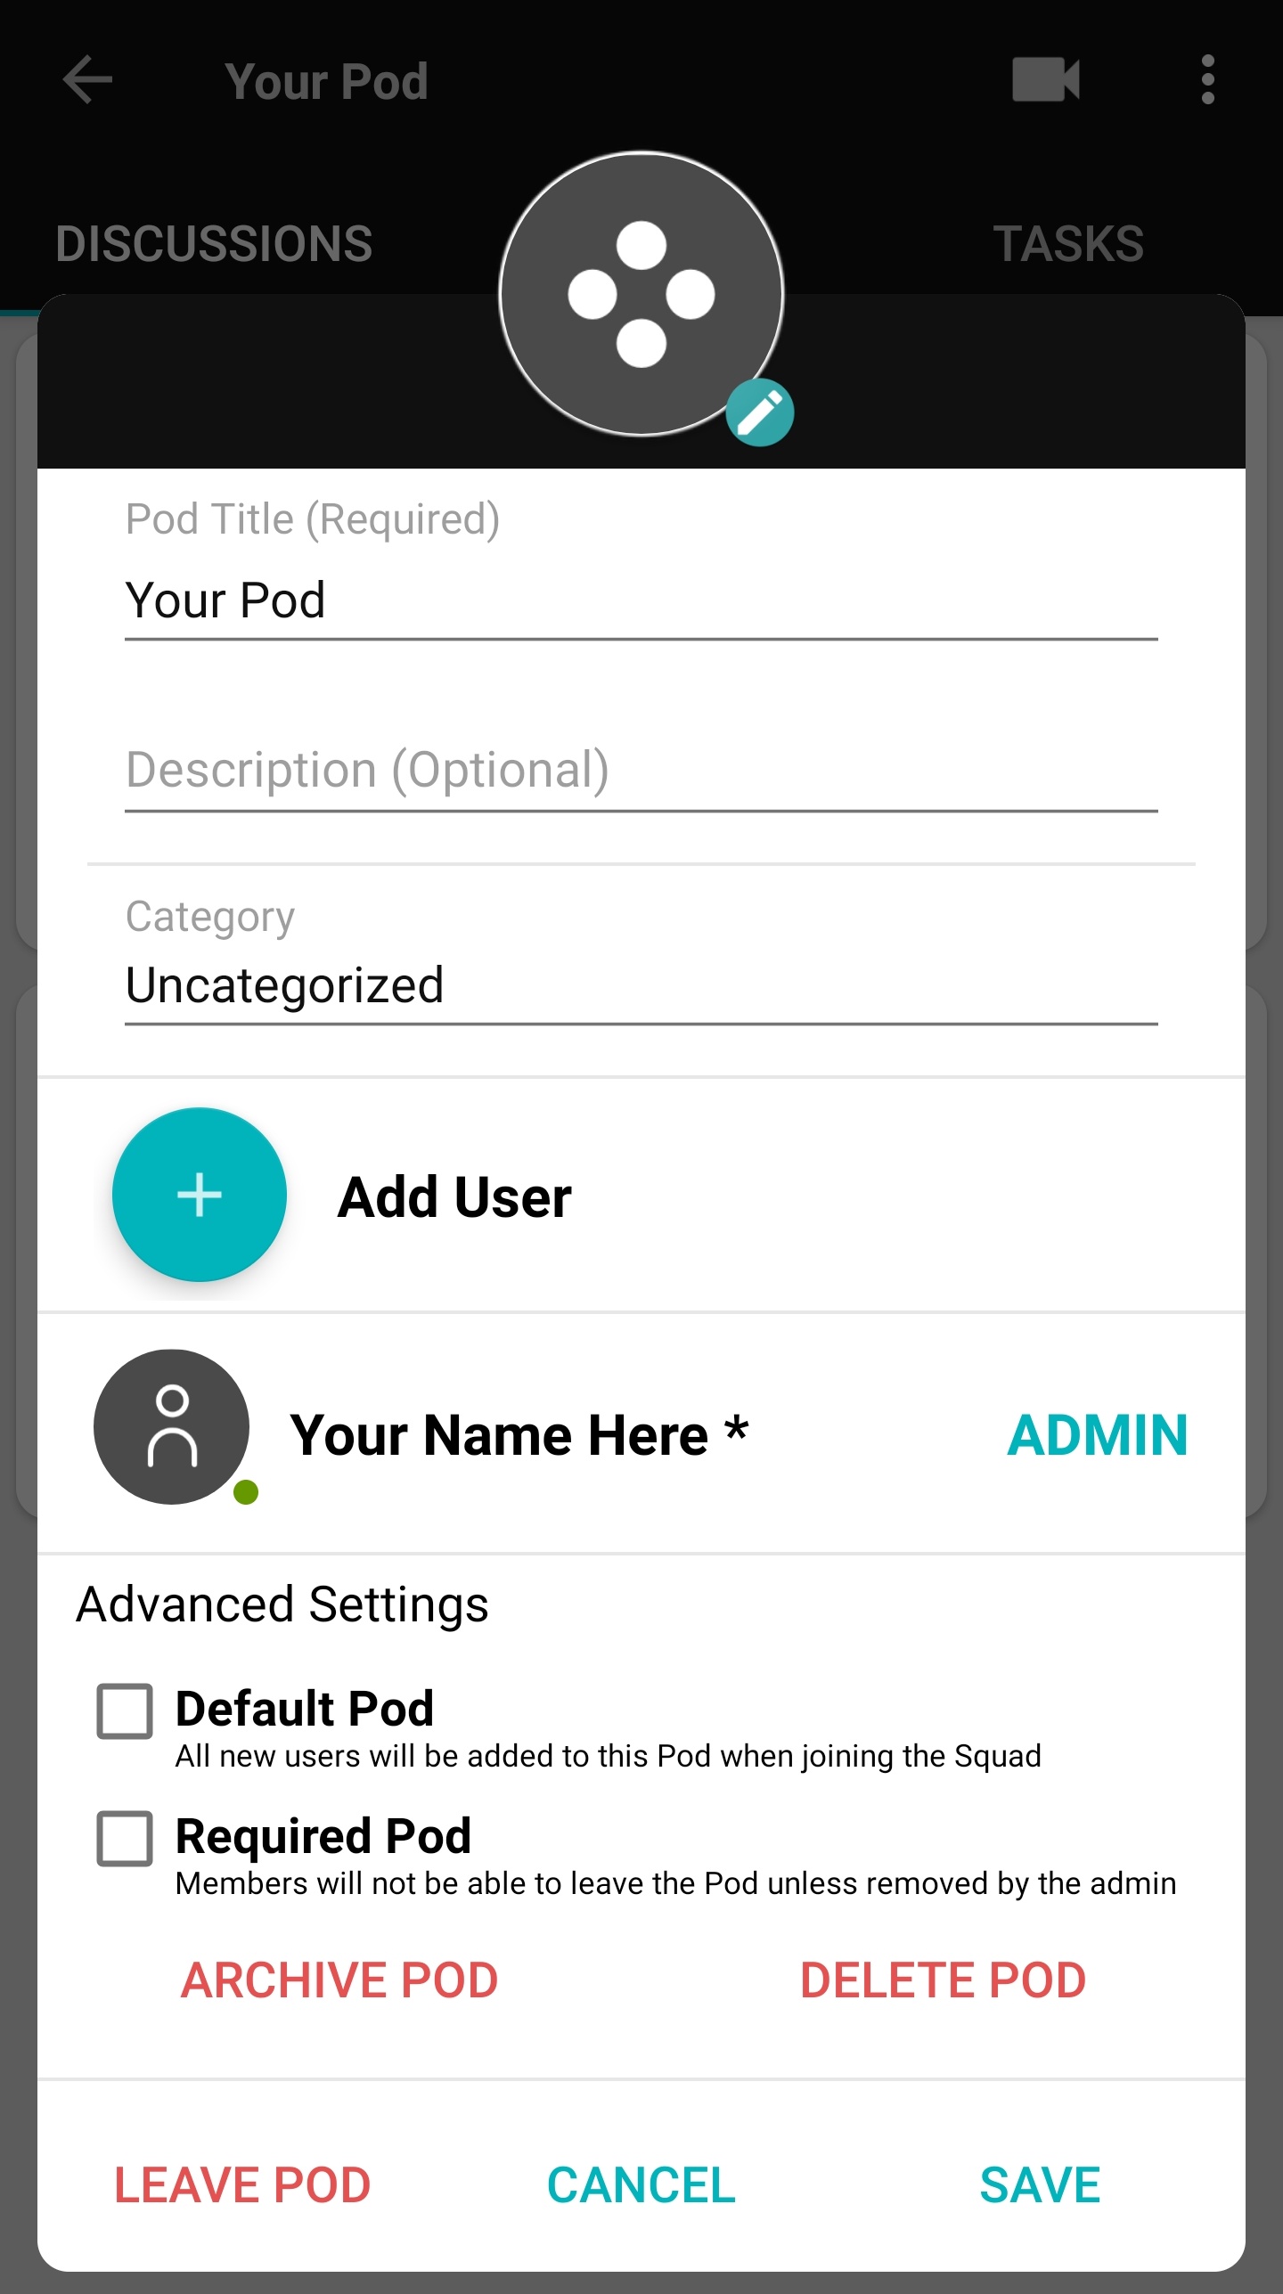Switch to the Discussions tab

click(x=214, y=243)
